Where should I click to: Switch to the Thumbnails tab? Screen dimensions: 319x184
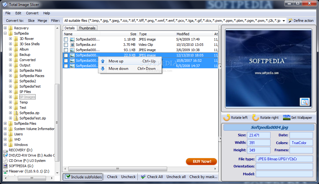coord(87,28)
